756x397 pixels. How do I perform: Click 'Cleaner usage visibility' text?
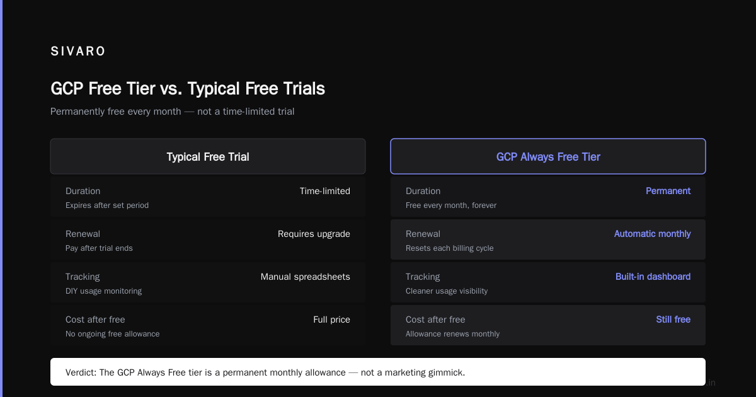447,291
